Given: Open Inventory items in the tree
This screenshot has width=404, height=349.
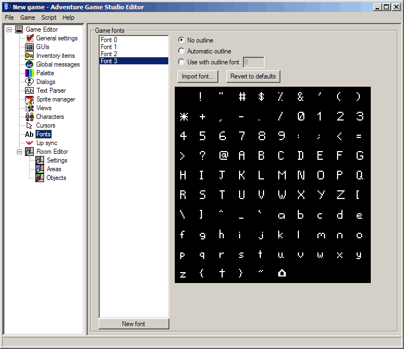Looking at the screenshot, I should tap(56, 56).
